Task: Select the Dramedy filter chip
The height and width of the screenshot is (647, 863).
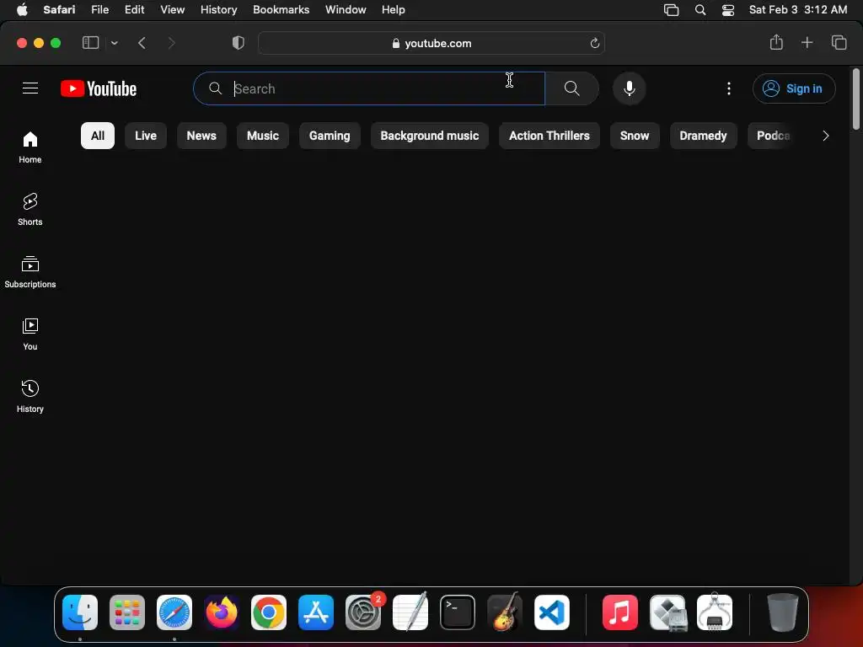Action: coord(703,136)
